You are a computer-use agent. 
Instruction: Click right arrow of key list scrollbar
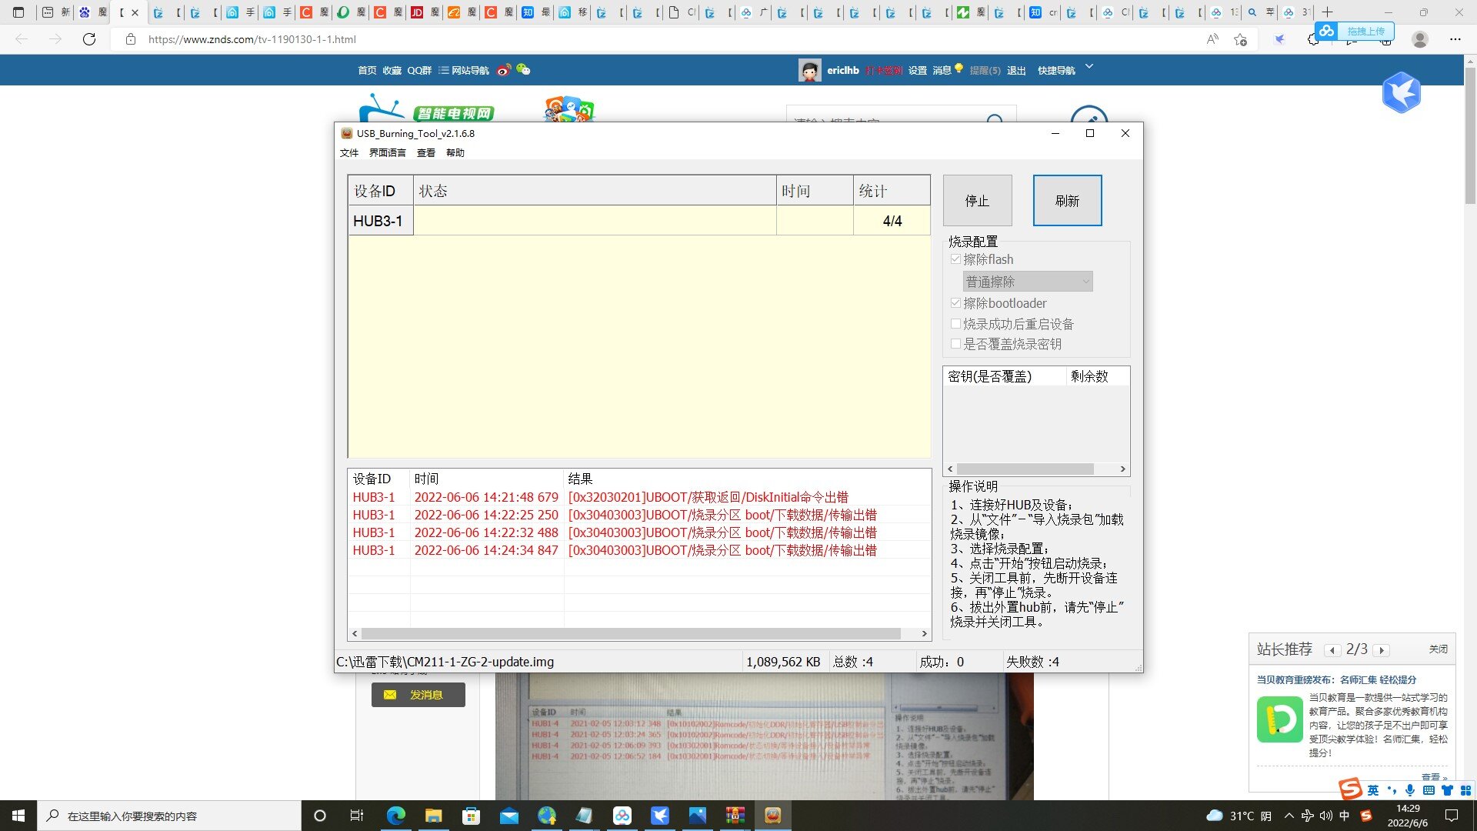tap(1123, 469)
